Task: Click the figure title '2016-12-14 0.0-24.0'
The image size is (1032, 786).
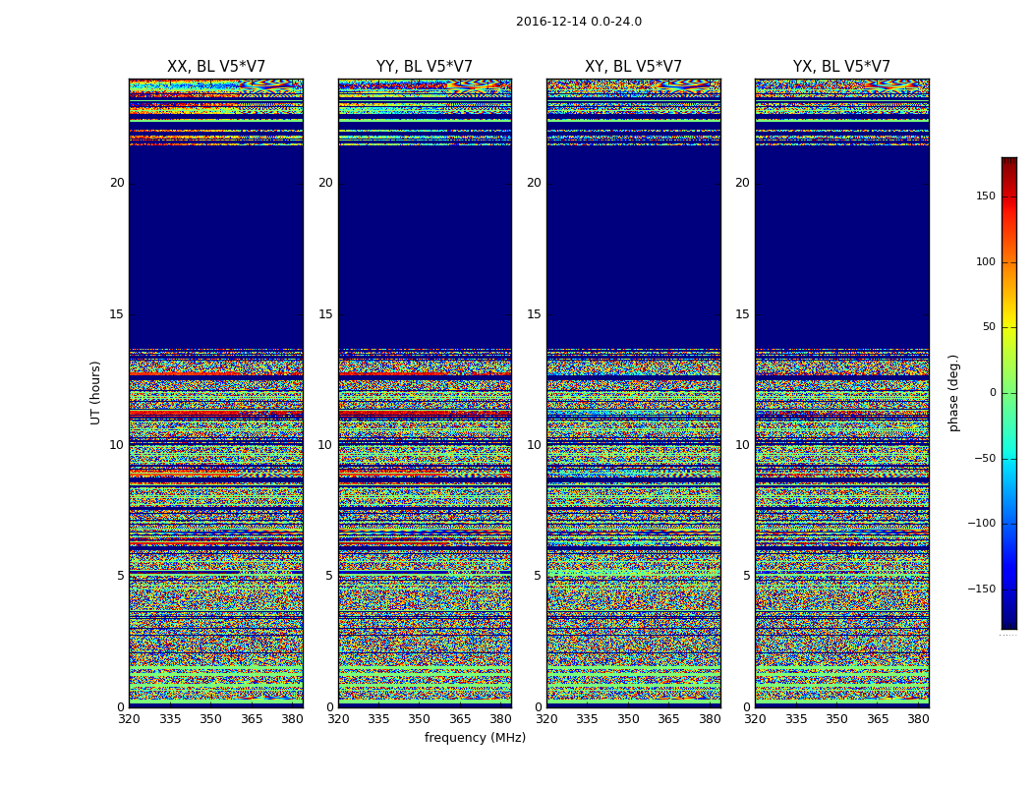Action: click(x=579, y=22)
